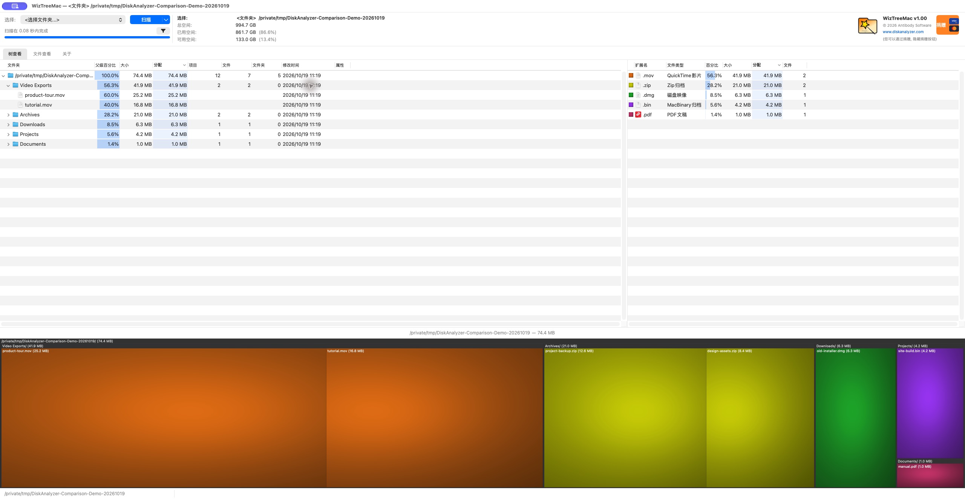
Task: Select the product-tour.mov treemap block
Action: click(164, 418)
